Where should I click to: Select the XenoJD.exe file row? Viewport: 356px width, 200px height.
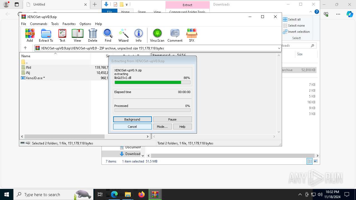(x=65, y=78)
